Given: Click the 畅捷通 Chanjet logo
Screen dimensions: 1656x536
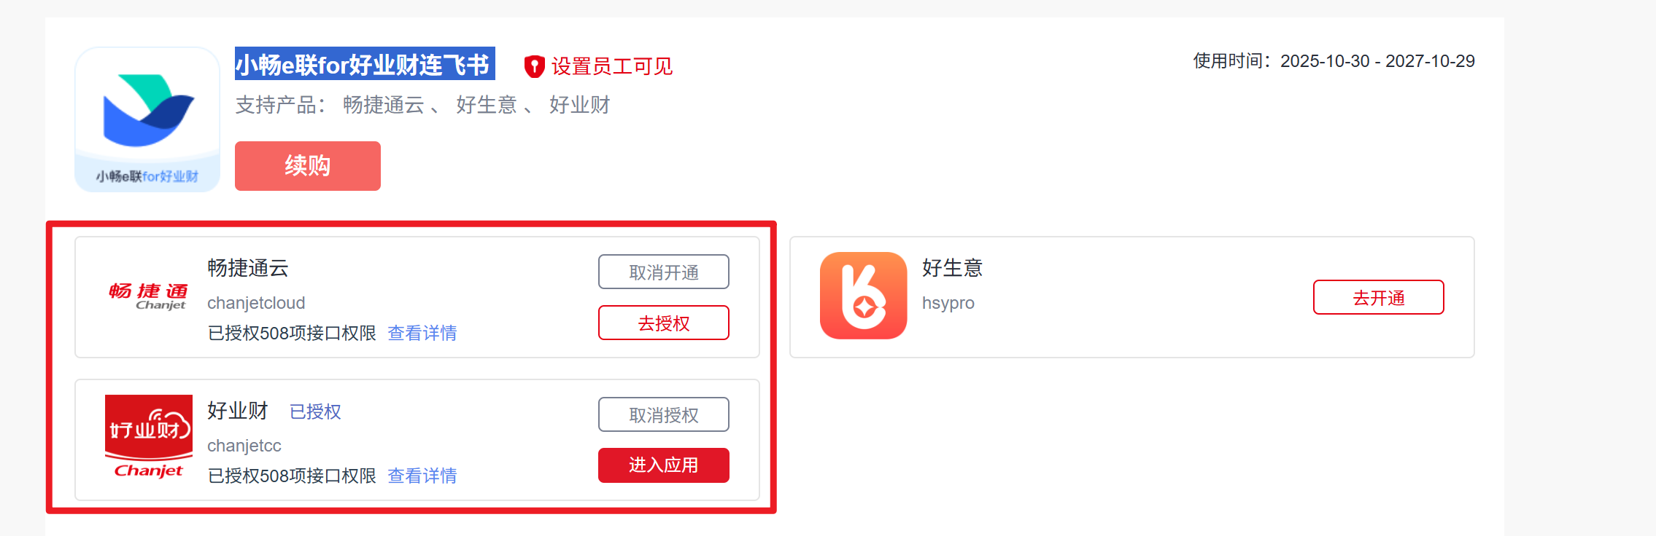Looking at the screenshot, I should click(148, 296).
